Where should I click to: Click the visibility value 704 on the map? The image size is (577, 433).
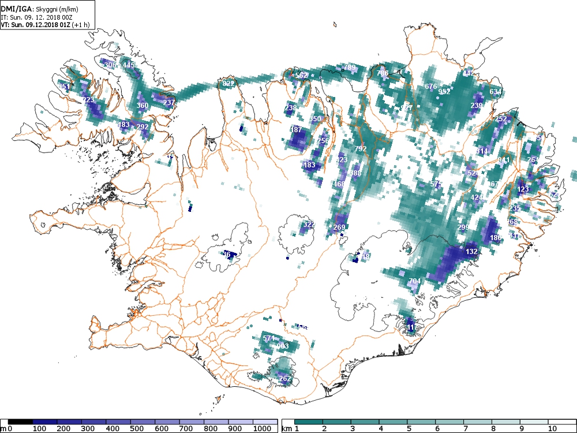click(x=415, y=281)
